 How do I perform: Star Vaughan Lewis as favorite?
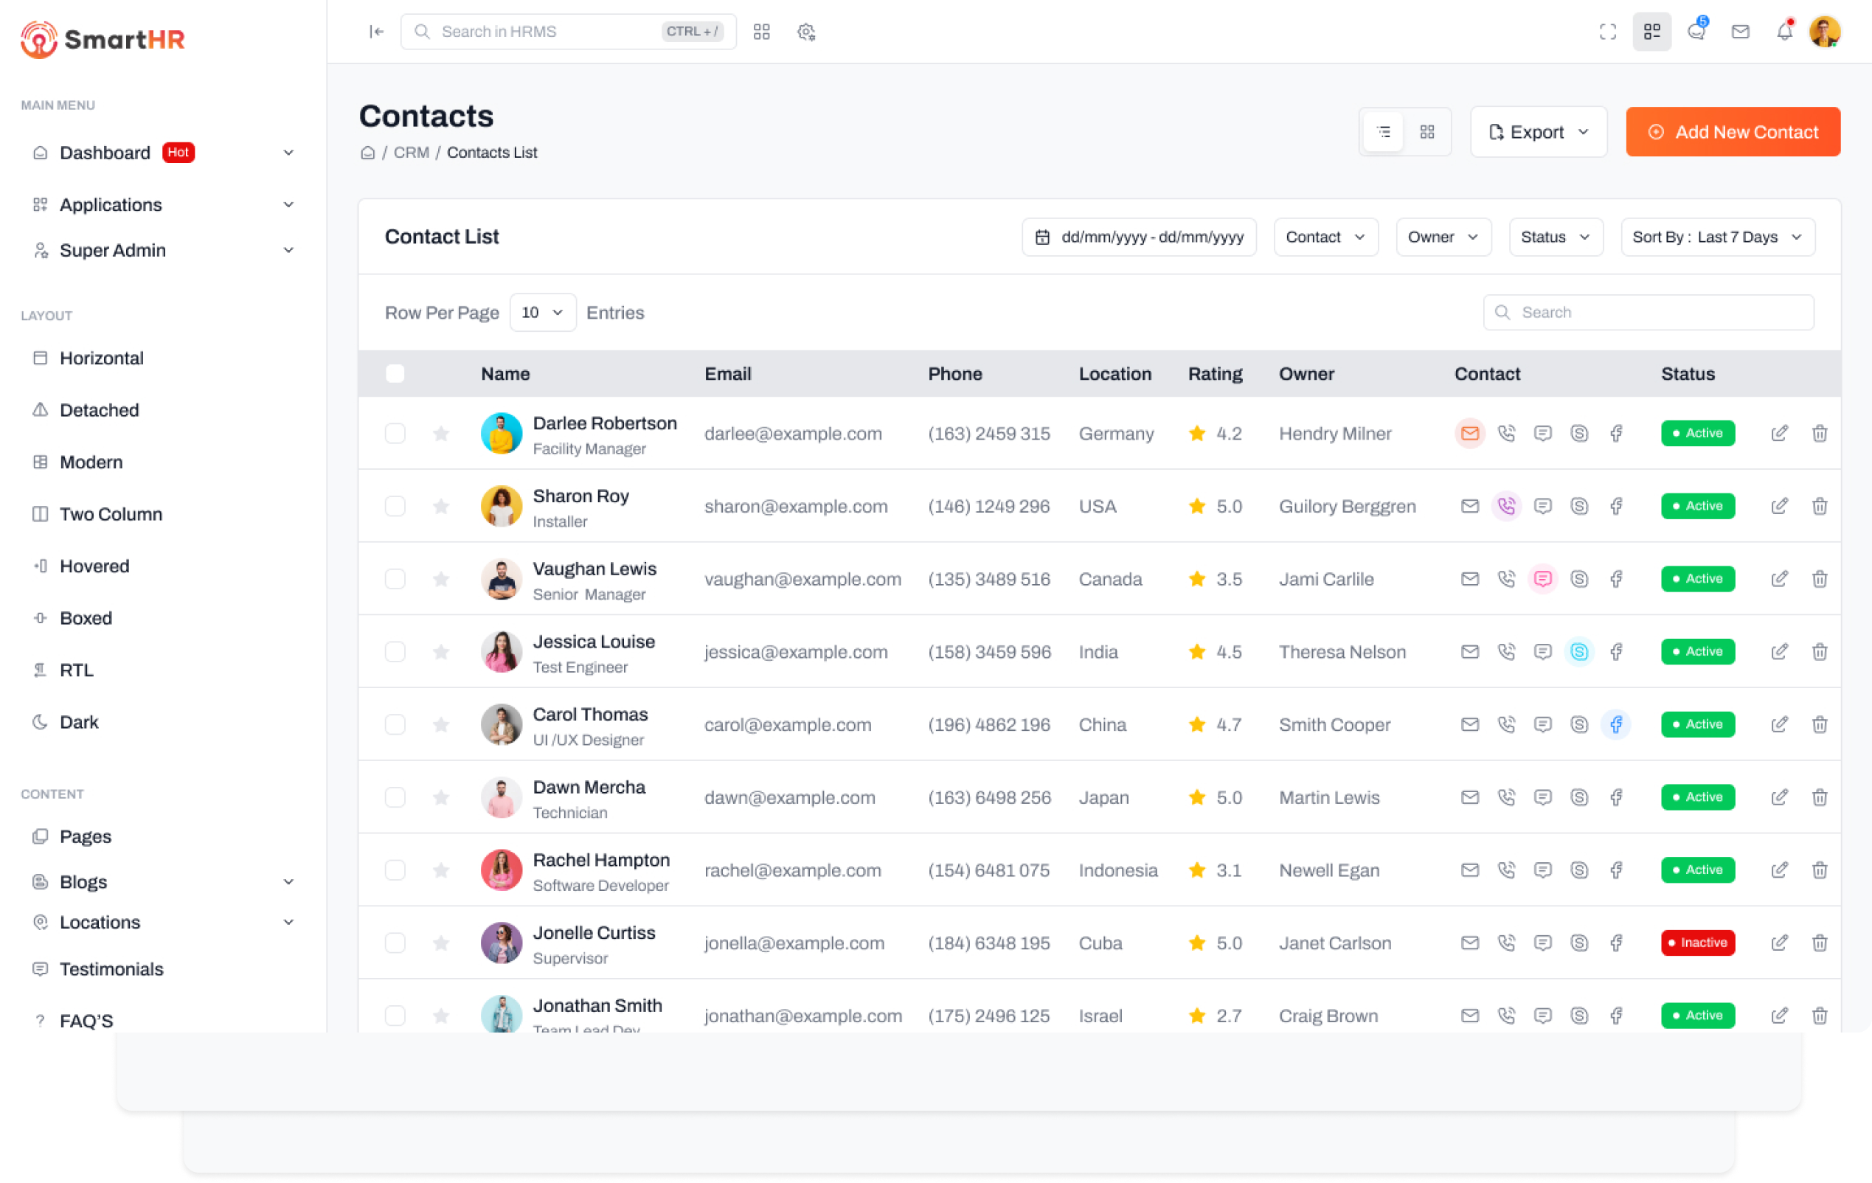point(441,579)
